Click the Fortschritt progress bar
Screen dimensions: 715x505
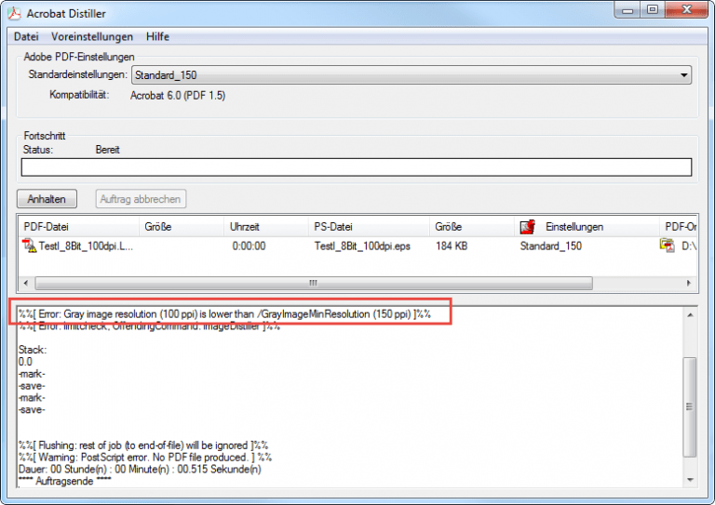point(356,167)
